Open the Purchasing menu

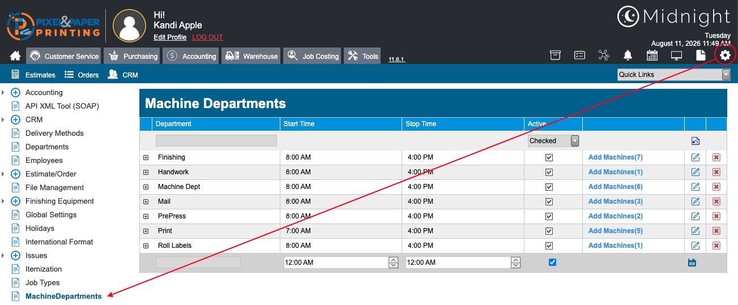[x=133, y=56]
